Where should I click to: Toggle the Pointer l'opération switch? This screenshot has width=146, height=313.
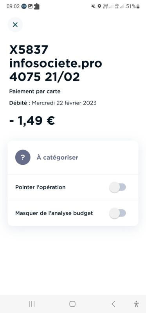click(x=118, y=187)
